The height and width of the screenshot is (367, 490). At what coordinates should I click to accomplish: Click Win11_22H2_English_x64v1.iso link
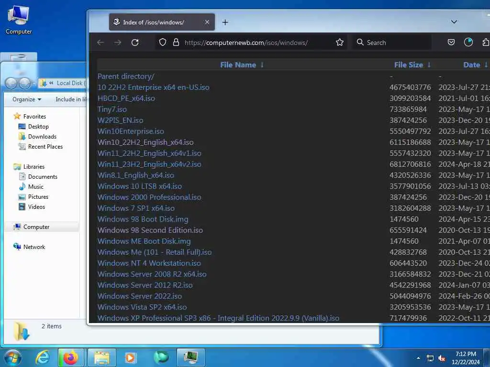tap(149, 153)
